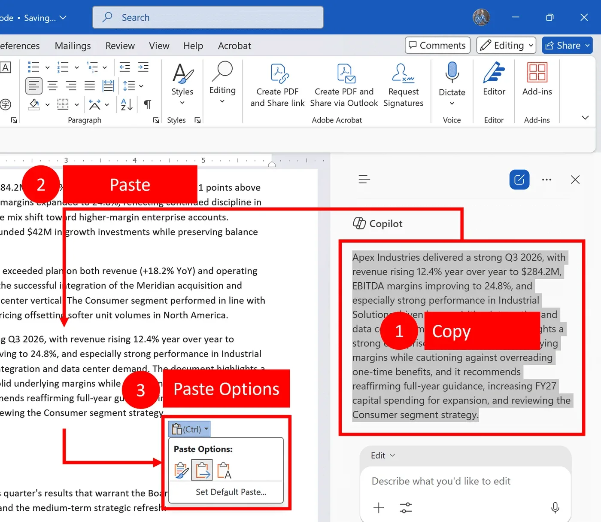Collapse the ribbon with chevron

(x=585, y=117)
